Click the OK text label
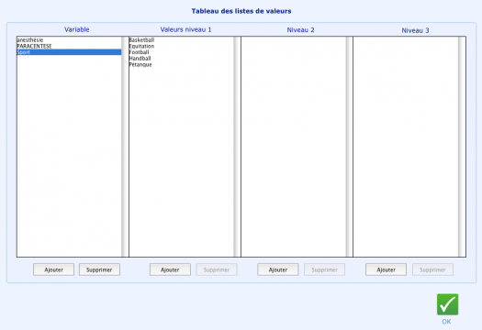 tap(446, 322)
